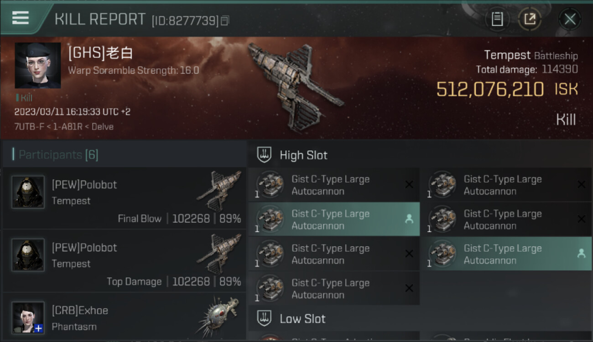Open the clipboard notes icon
This screenshot has width=593, height=342.
coord(497,19)
